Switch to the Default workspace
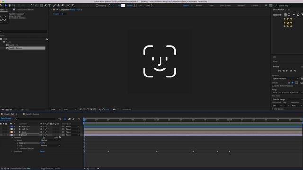Viewport: 303px width, 170px height. [x=186, y=6]
